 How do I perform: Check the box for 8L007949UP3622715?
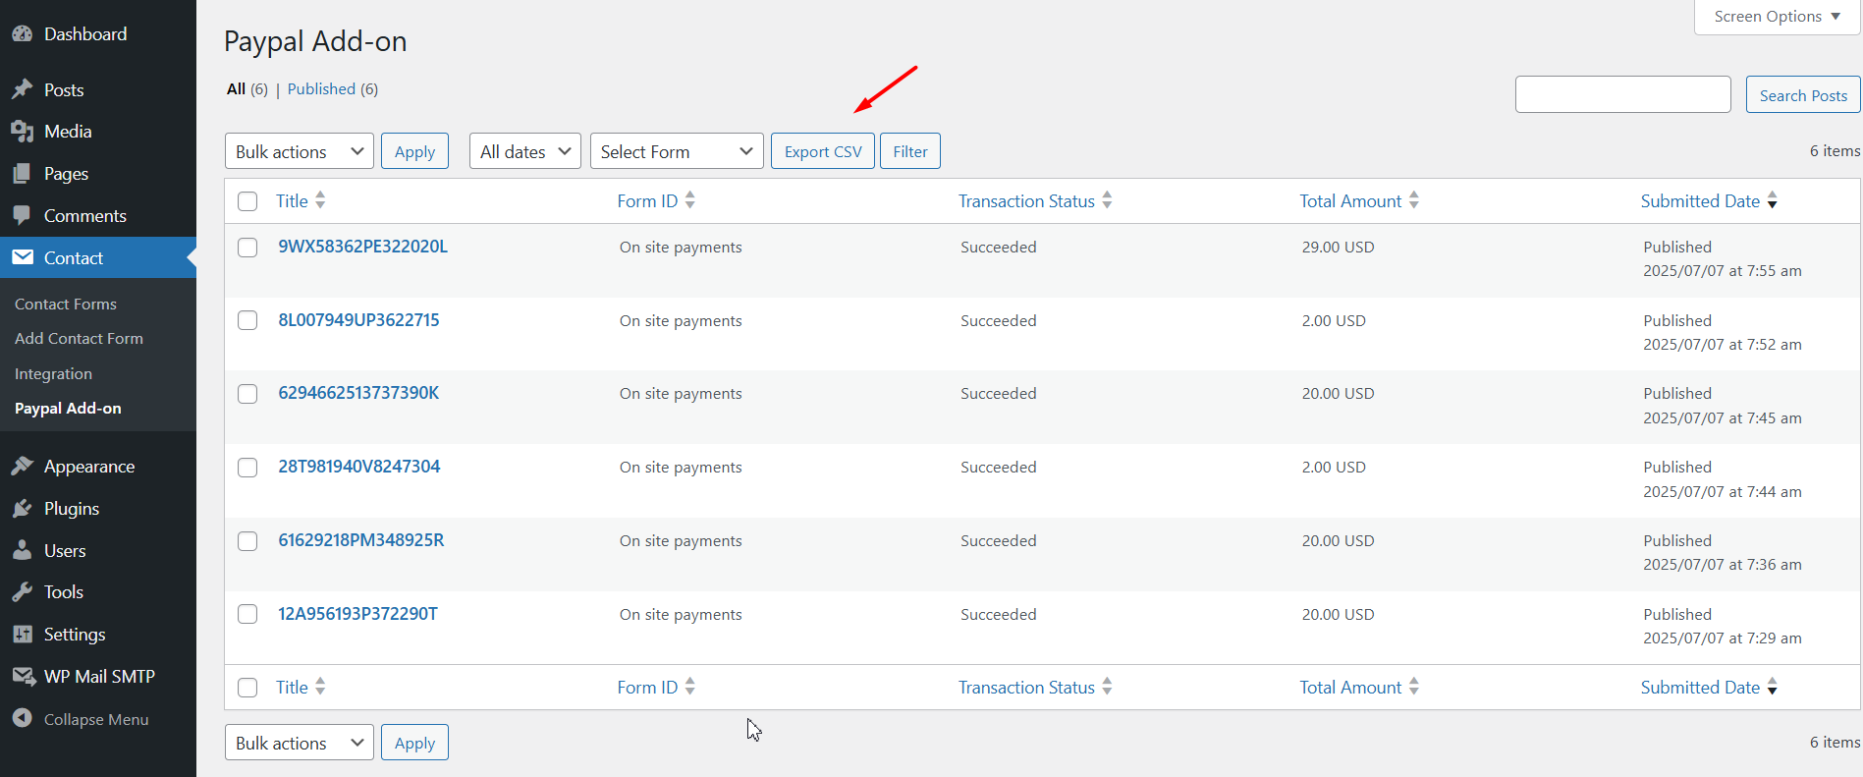pyautogui.click(x=247, y=320)
